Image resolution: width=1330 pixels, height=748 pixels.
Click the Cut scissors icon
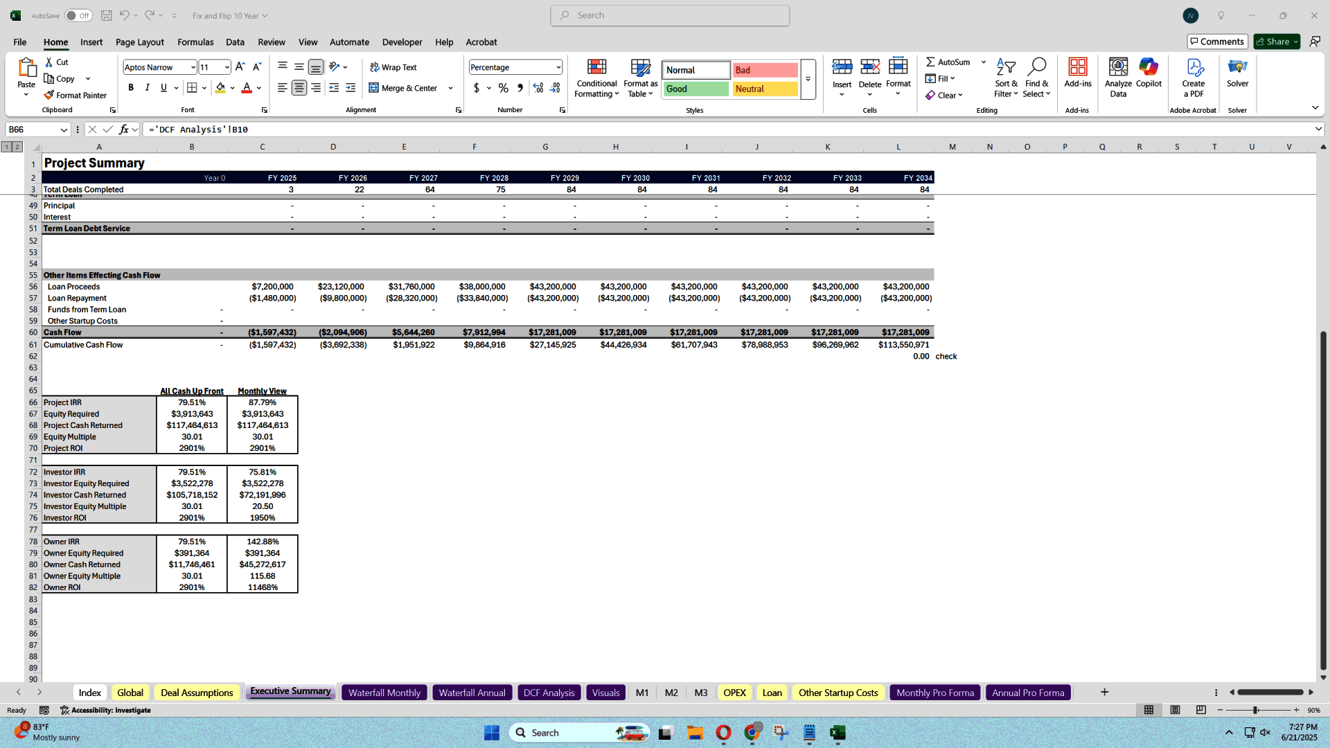(49, 62)
